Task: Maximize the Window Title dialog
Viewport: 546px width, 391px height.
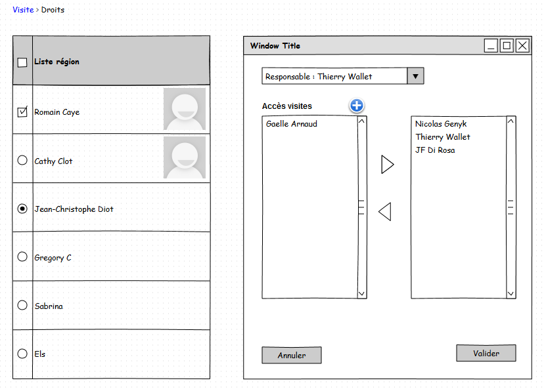Action: point(507,45)
